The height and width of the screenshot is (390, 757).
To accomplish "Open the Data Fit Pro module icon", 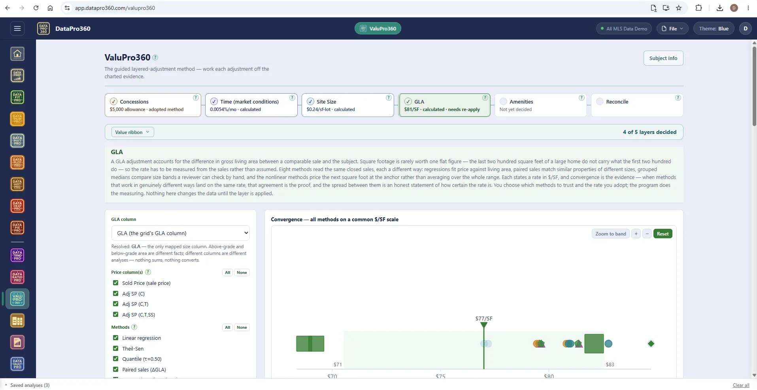I will 17,97.
